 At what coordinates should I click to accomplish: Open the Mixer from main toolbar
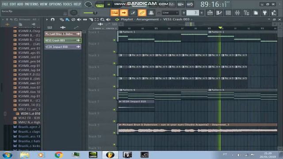pyautogui.click(x=237, y=13)
